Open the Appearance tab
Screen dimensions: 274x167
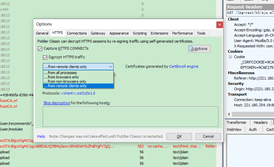tap(119, 33)
